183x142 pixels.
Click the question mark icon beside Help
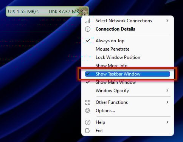pos(88,122)
